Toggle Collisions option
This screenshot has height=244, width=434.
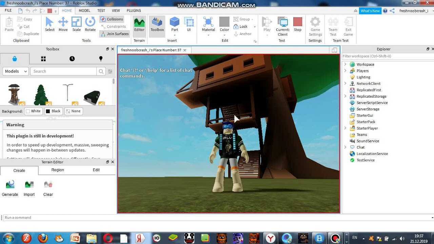(x=112, y=19)
